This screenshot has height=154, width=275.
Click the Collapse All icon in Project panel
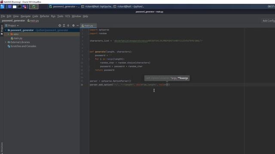[x=68, y=26]
